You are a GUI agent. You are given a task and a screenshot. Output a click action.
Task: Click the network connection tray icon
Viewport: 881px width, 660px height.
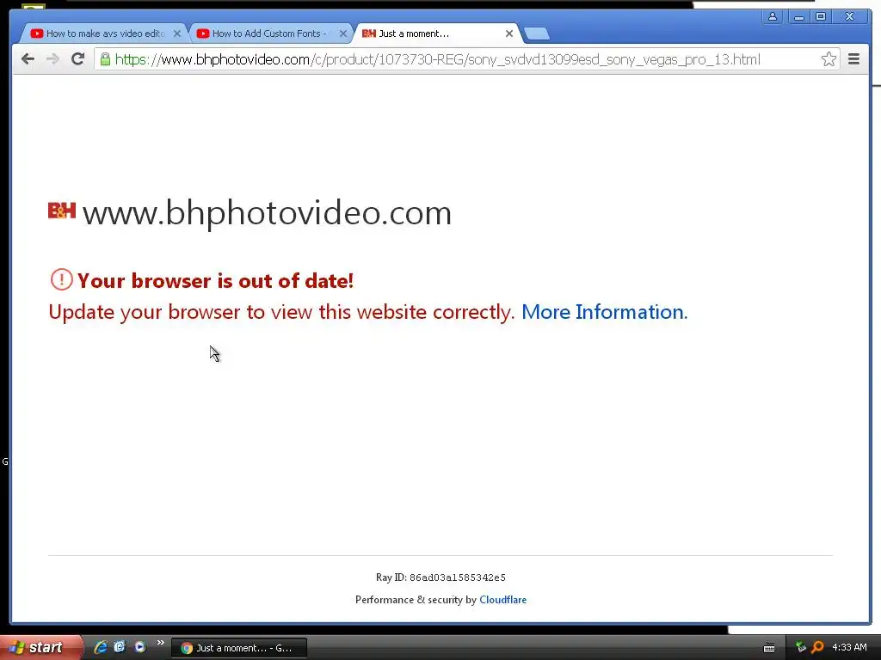801,647
